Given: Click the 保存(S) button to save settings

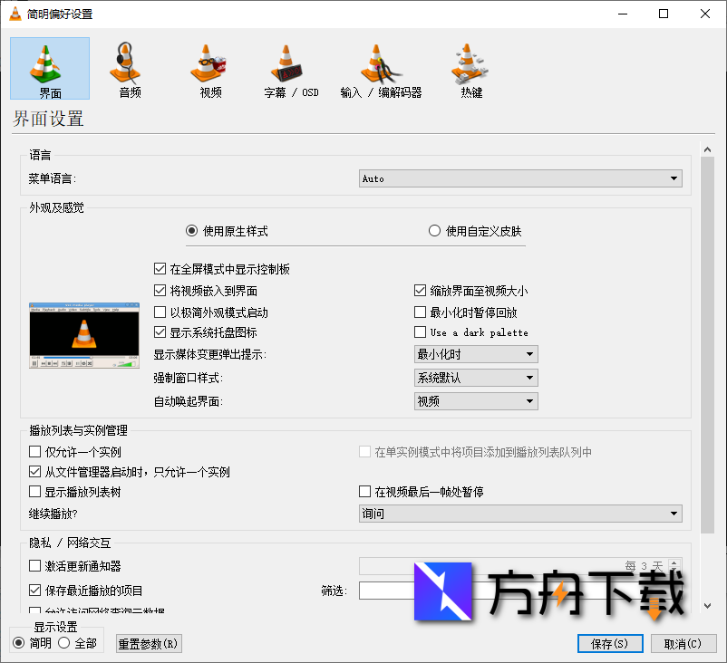Looking at the screenshot, I should tap(609, 643).
